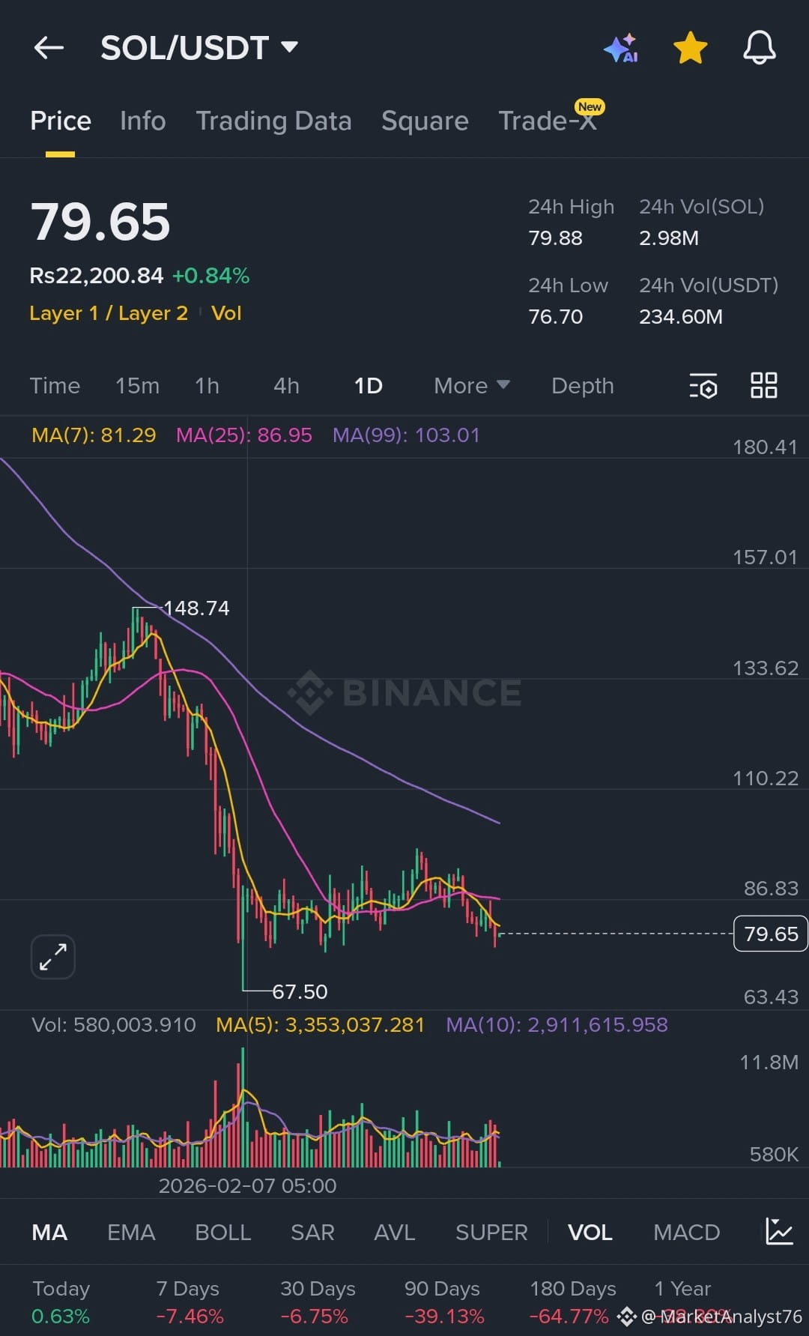Tap the 148.74 high marker
The height and width of the screenshot is (1336, 809).
pyautogui.click(x=196, y=608)
